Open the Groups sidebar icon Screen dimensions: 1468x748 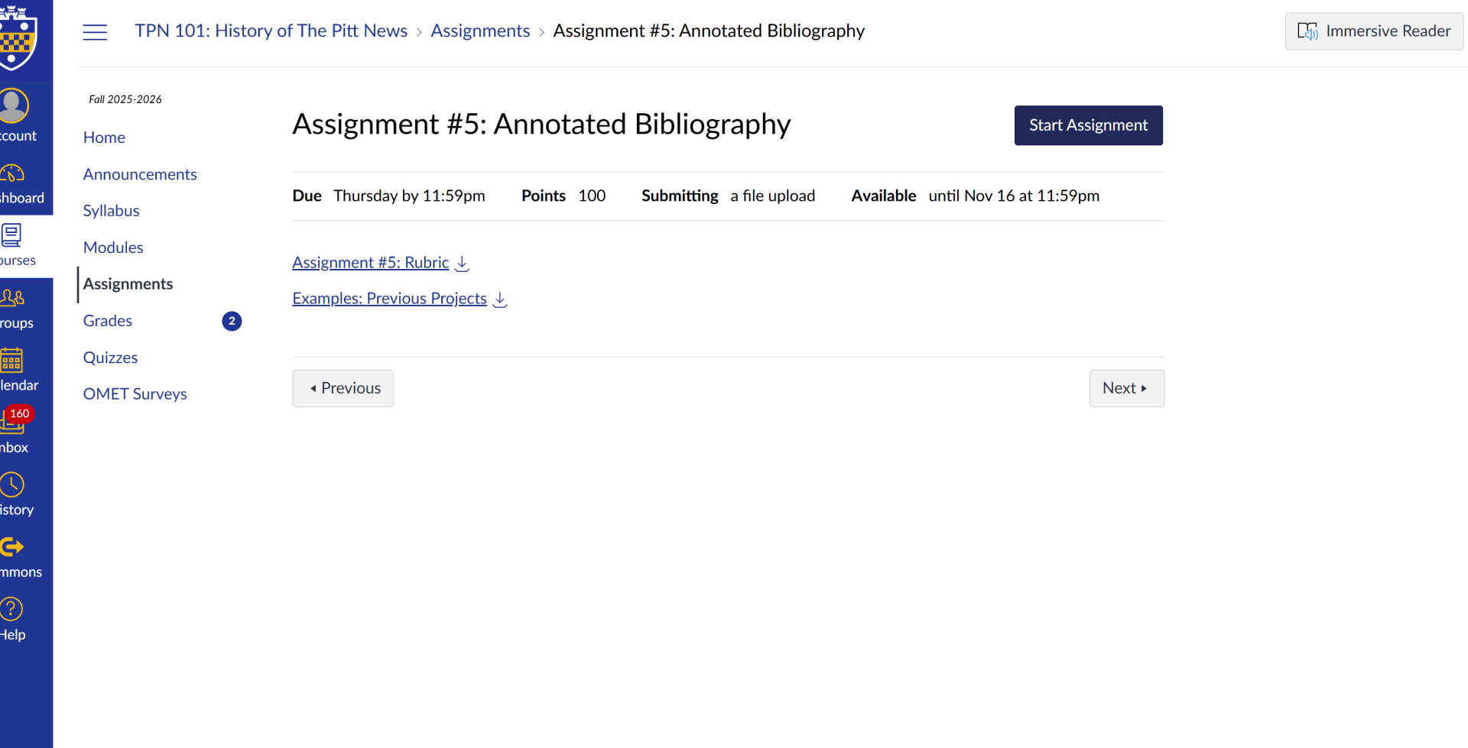coord(13,299)
